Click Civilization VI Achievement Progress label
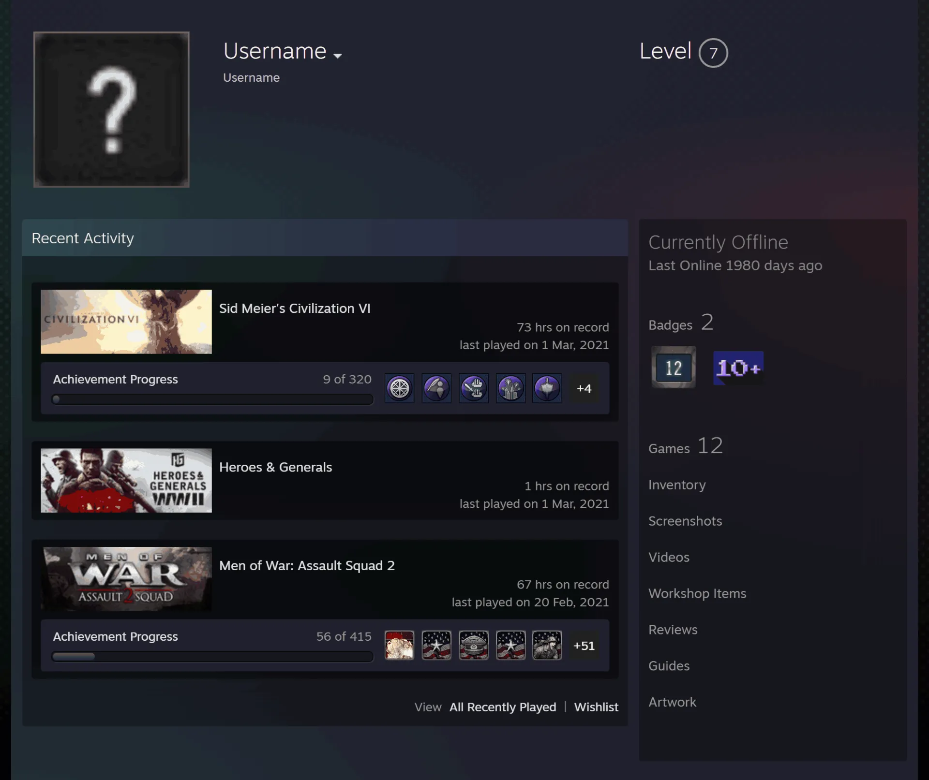Screen dimensions: 929x780 click(115, 380)
